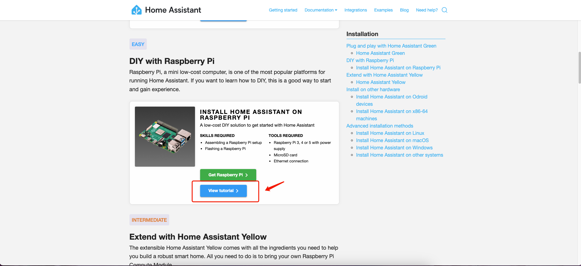Click the Home Assistant logo icon
This screenshot has width=581, height=266.
(136, 10)
